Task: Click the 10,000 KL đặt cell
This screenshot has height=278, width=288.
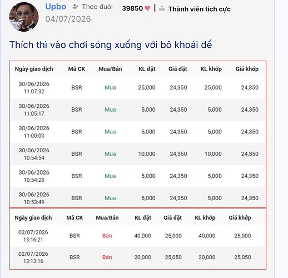Action: pyautogui.click(x=147, y=154)
